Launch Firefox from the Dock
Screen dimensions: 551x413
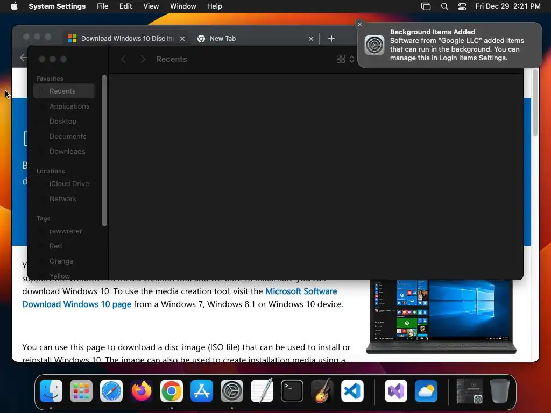pos(142,391)
